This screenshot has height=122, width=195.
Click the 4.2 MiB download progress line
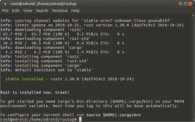[x=65, y=52]
